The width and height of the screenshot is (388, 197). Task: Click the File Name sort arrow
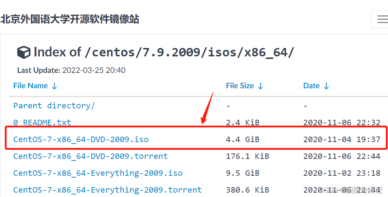(54, 86)
